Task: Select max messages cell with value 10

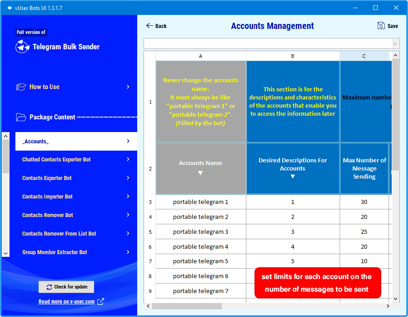Action: pos(364,261)
